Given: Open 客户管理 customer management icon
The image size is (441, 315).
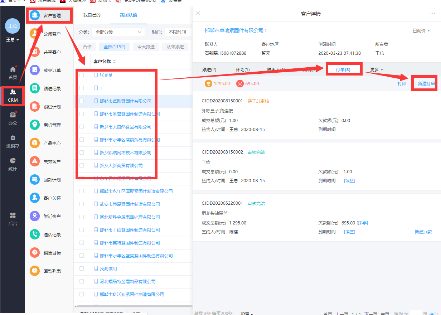Looking at the screenshot, I should (x=35, y=15).
